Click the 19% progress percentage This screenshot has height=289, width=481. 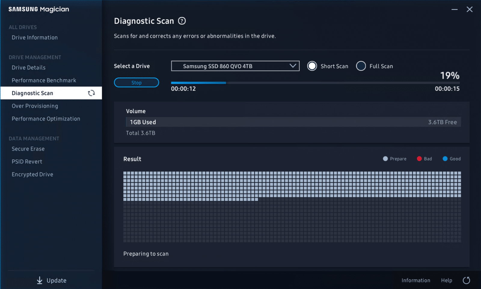pos(450,75)
